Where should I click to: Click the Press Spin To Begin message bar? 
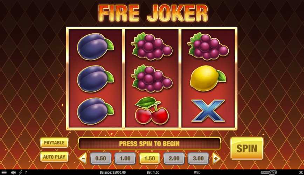pos(149,143)
